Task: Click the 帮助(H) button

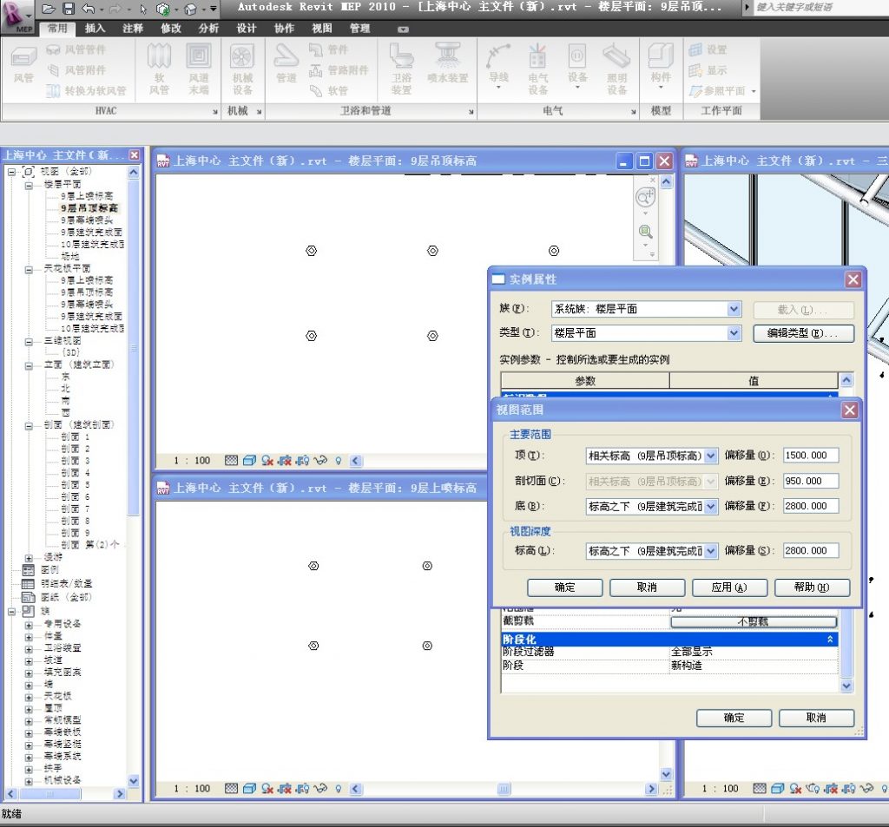Action: pos(812,587)
